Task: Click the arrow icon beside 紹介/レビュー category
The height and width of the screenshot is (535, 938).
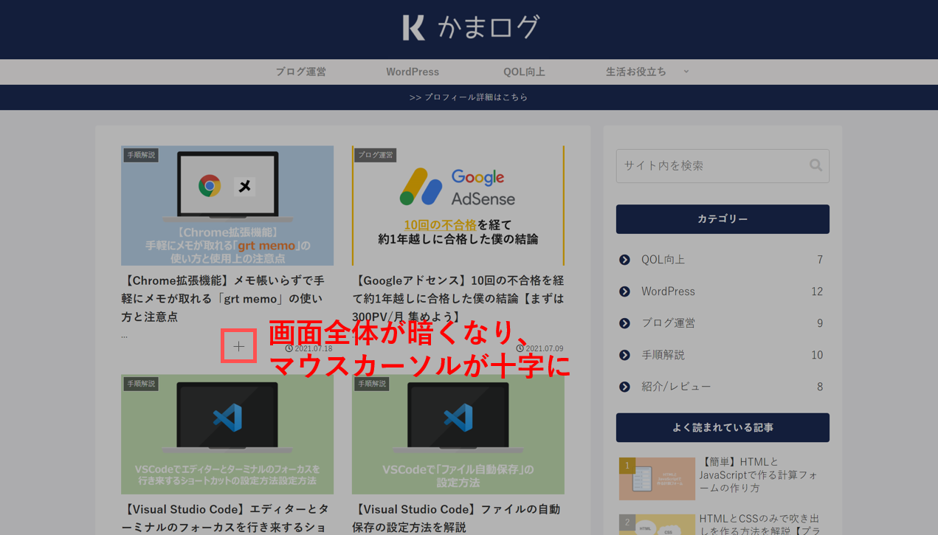Action: coord(624,387)
